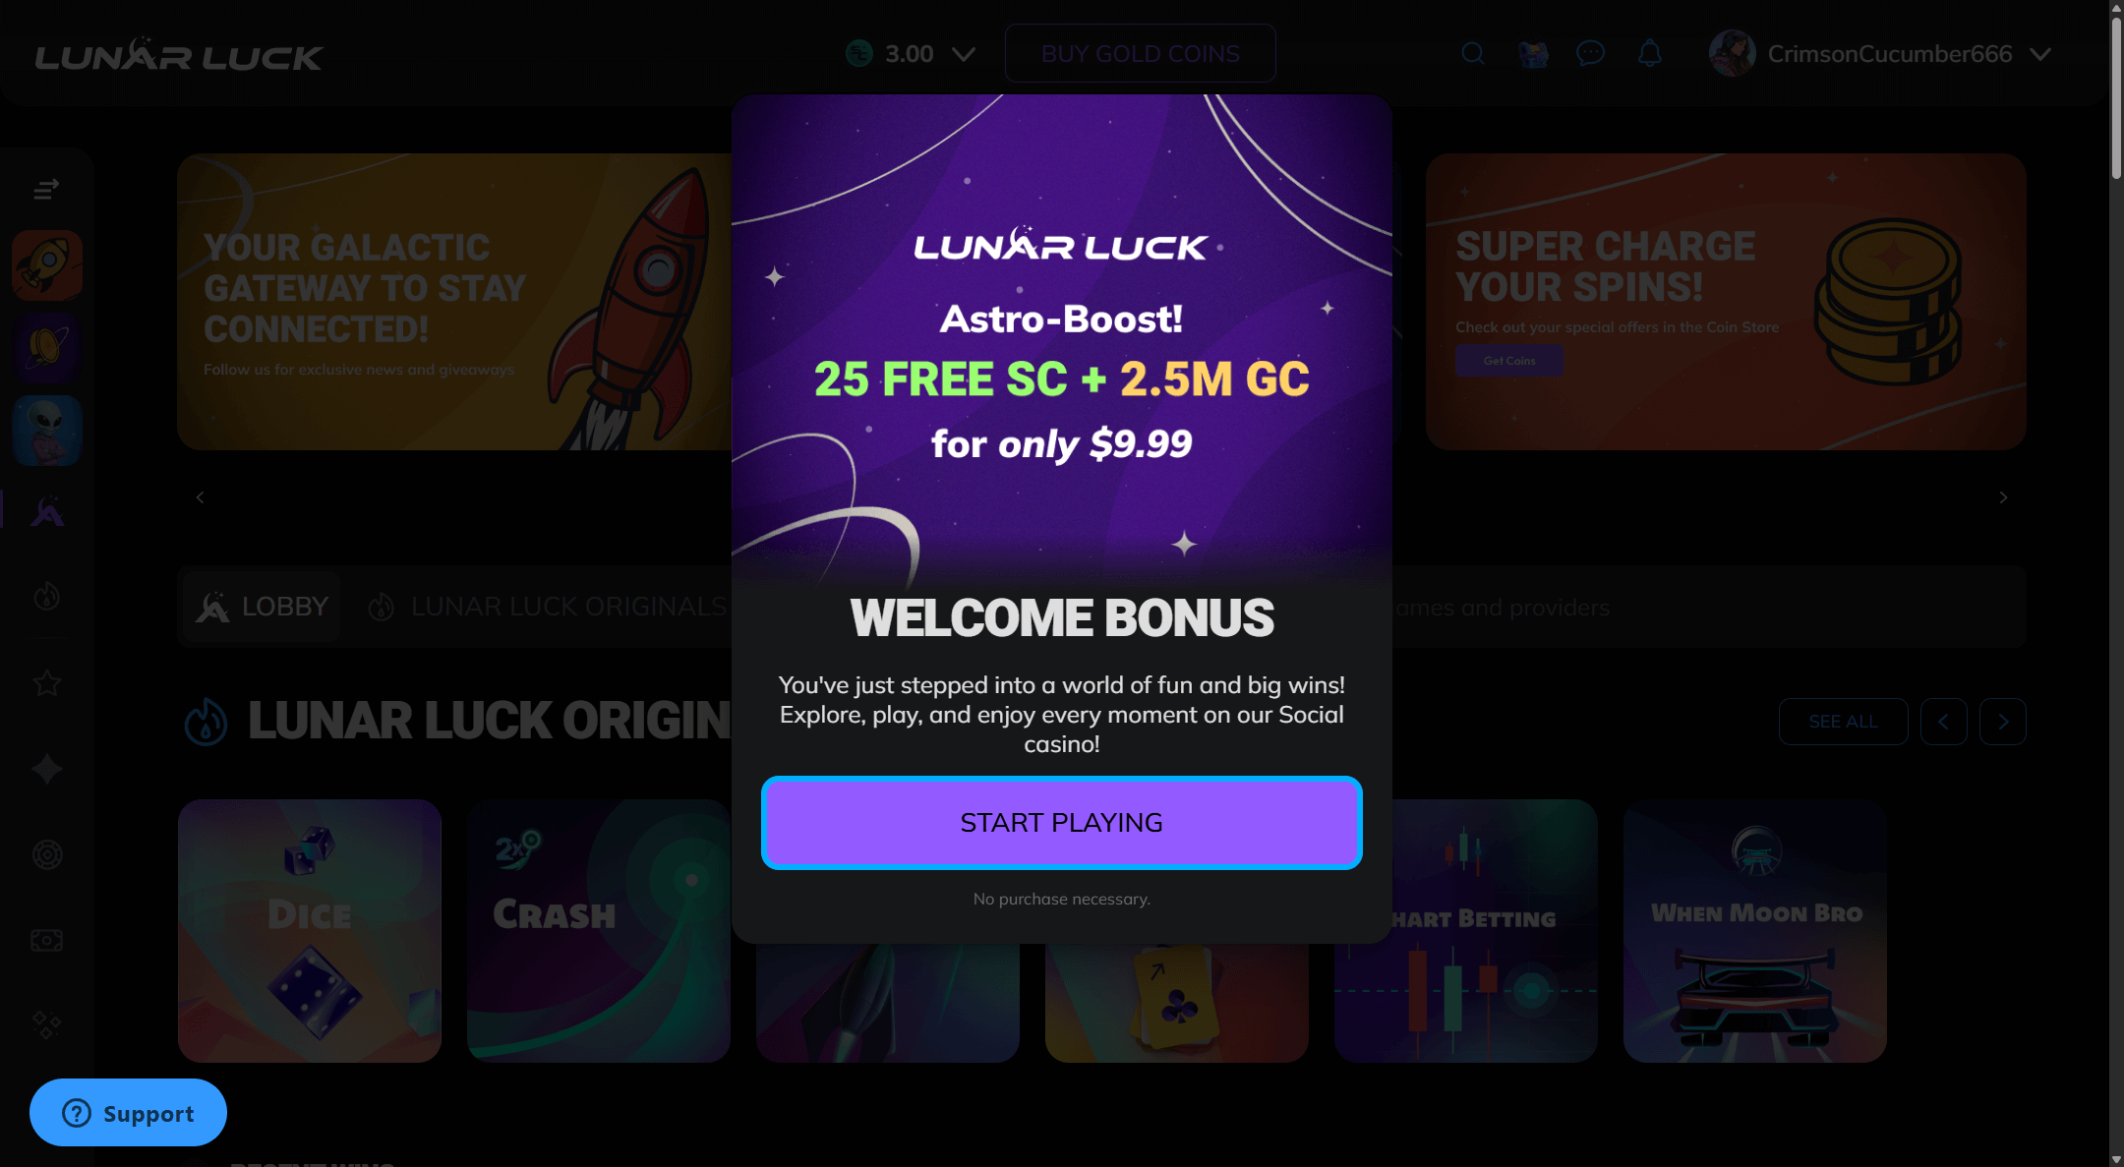
Task: Select the rocket icon in sidebar
Action: (47, 265)
